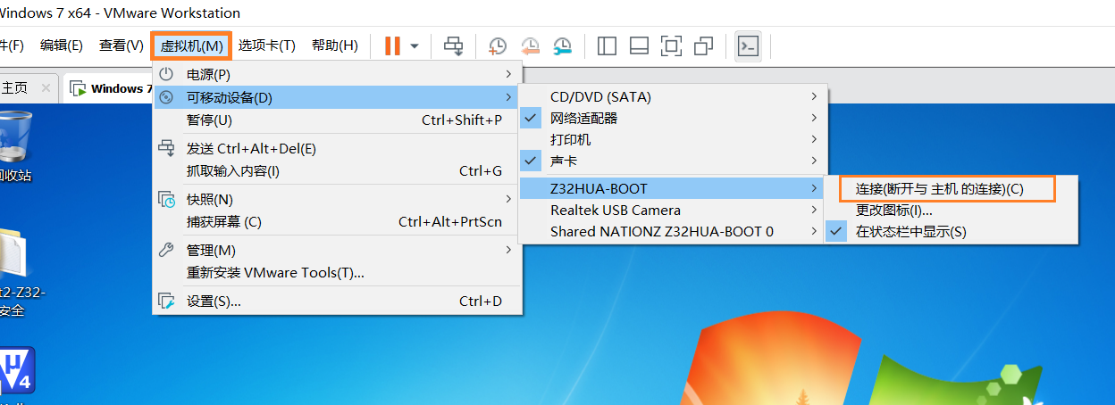
Task: Open the 虚拟机(M) menu
Action: 191,45
